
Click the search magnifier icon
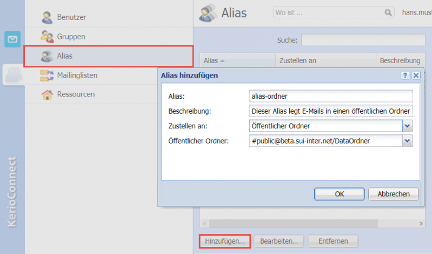point(388,12)
